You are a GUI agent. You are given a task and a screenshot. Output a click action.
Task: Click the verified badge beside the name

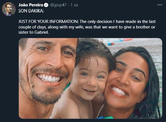tap(46, 5)
